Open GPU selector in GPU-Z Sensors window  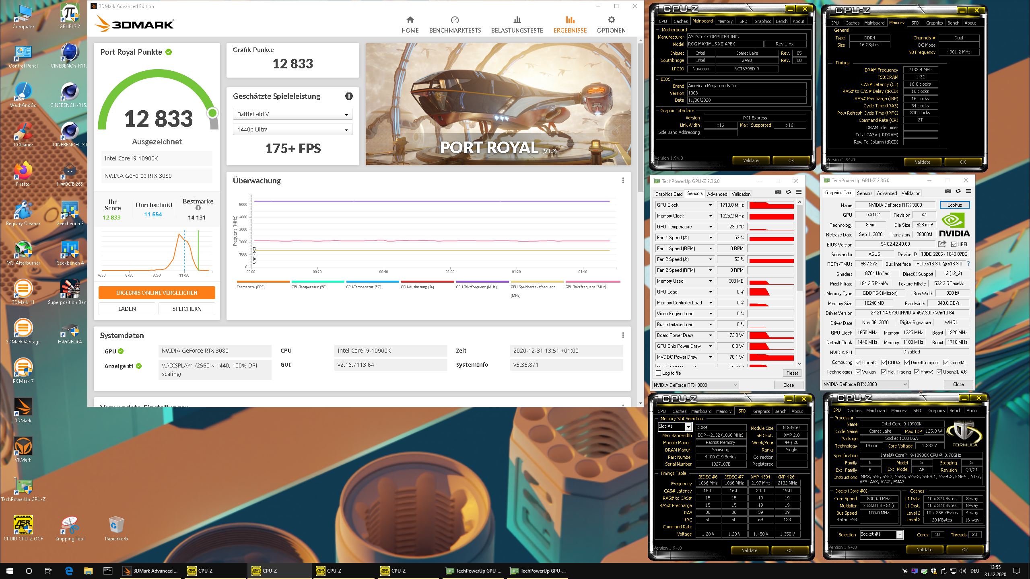pos(695,385)
